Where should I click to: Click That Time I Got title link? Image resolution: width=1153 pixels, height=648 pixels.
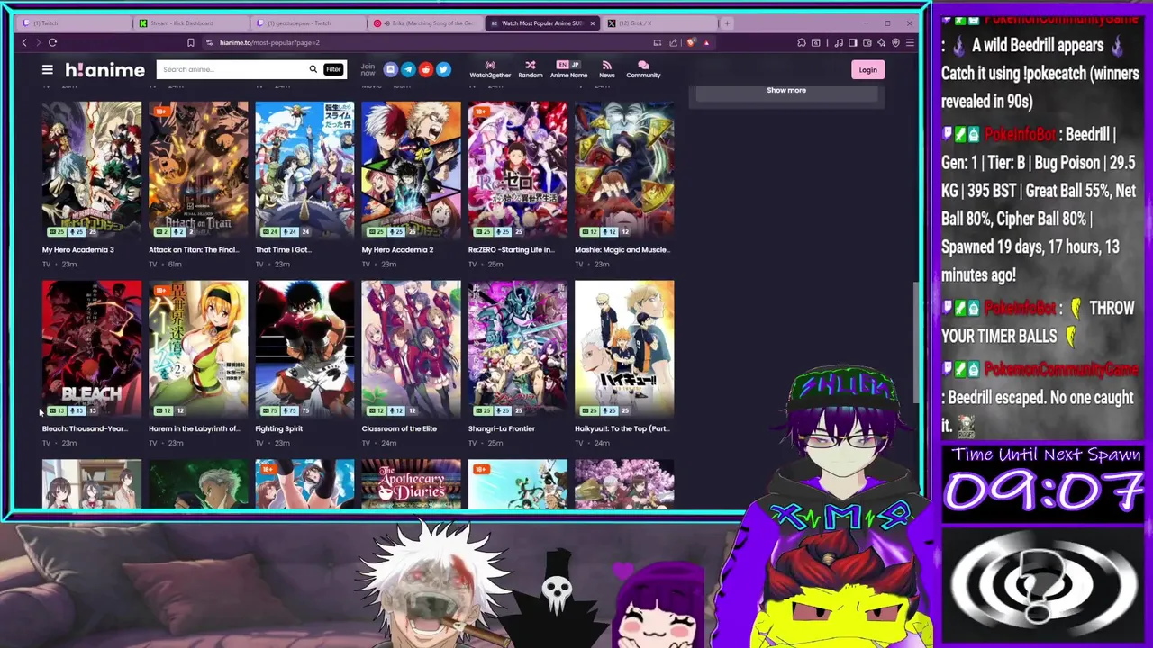tap(283, 249)
